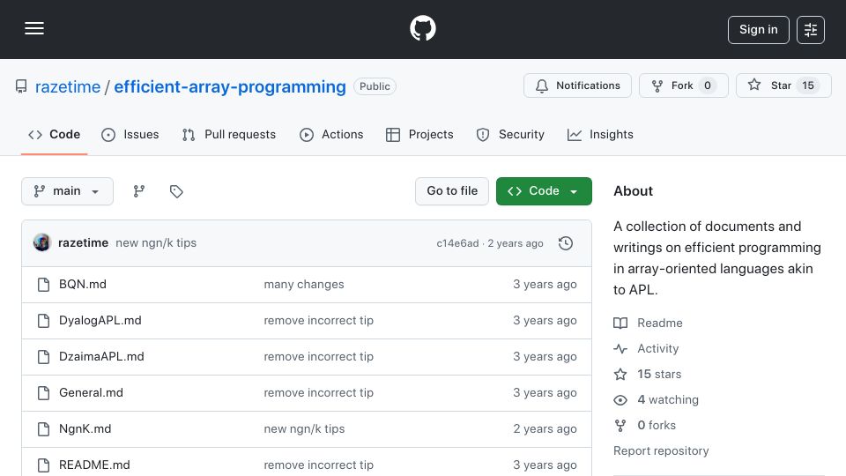846x476 pixels.
Task: Click the Notifications bell button
Action: pyautogui.click(x=577, y=86)
